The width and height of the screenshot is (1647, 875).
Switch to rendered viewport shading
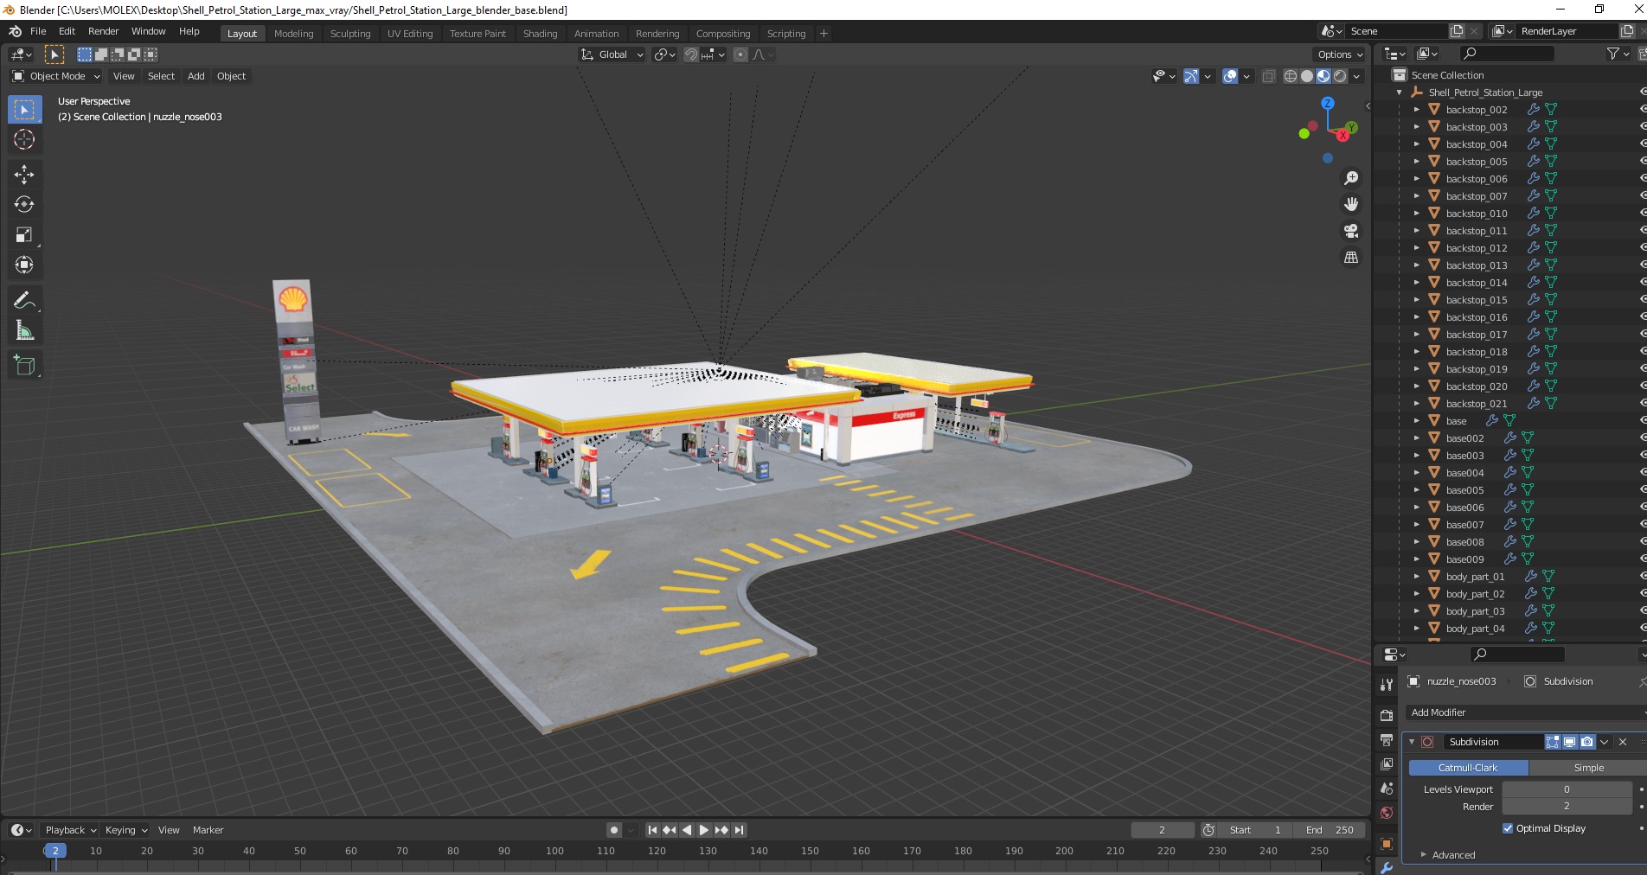click(1340, 76)
